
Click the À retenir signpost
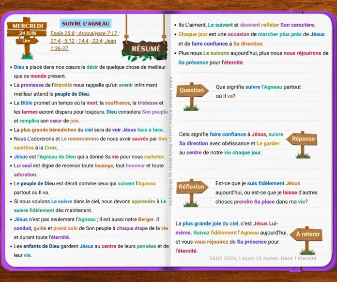(306, 240)
